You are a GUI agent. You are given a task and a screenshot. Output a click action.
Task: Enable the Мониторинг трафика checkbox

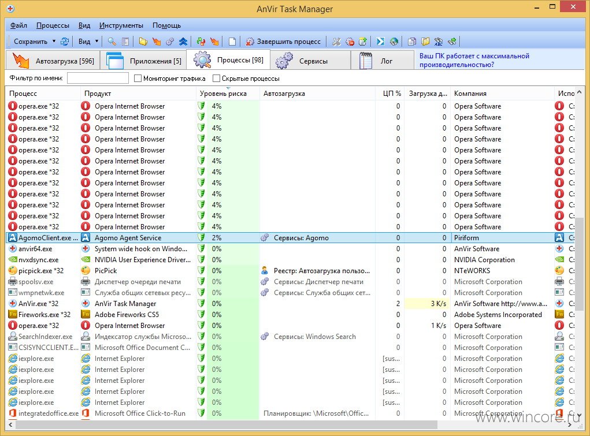[138, 78]
